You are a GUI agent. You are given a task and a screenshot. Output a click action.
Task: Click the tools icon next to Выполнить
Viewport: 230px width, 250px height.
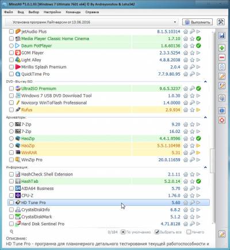[221, 22]
